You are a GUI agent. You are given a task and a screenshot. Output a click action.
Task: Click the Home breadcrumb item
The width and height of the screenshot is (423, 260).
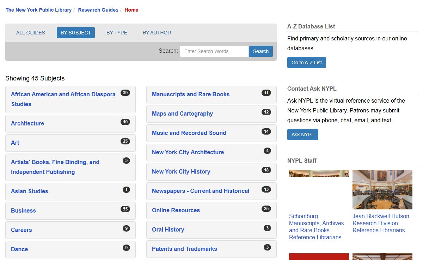coord(131,10)
